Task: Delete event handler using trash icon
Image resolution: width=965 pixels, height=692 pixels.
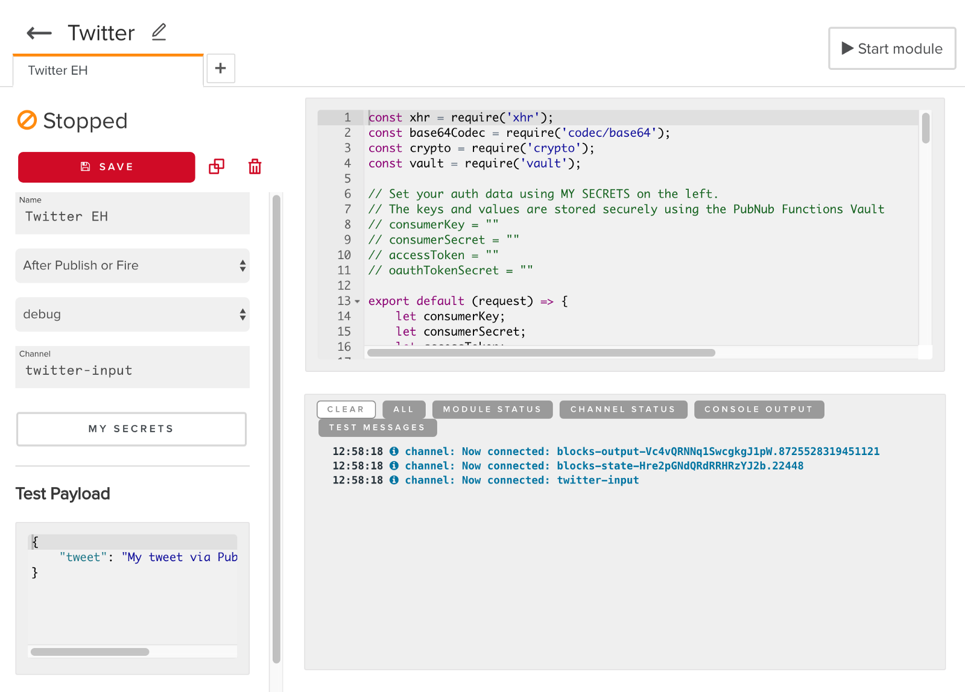Action: point(255,167)
